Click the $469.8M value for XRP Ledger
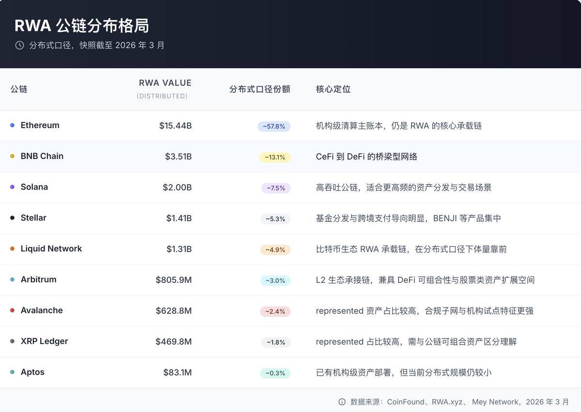 [174, 342]
